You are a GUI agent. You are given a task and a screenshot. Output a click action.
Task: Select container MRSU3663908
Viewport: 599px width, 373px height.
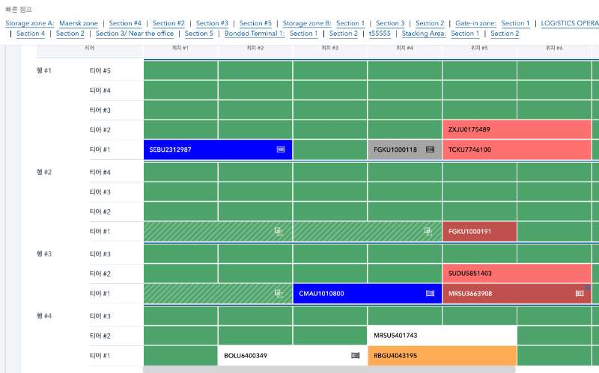coord(517,293)
